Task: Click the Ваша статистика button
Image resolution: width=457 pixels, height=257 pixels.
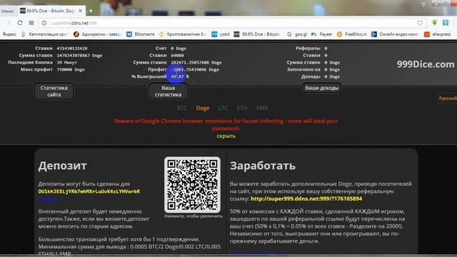Action: click(x=169, y=91)
